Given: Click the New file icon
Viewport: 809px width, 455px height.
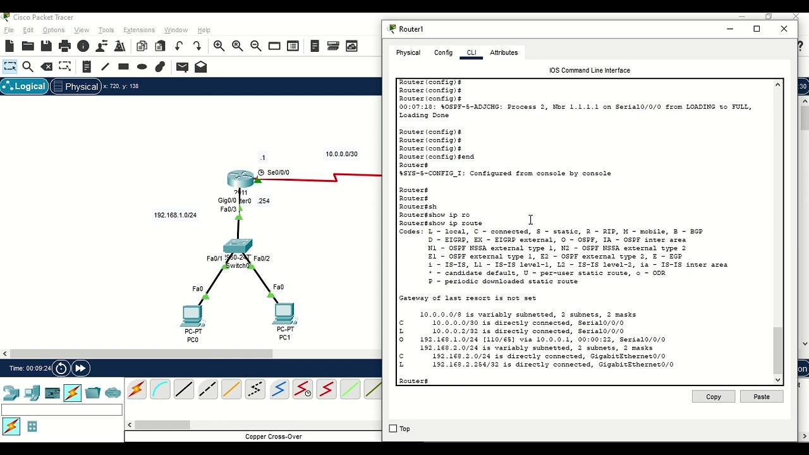Looking at the screenshot, I should 9,46.
